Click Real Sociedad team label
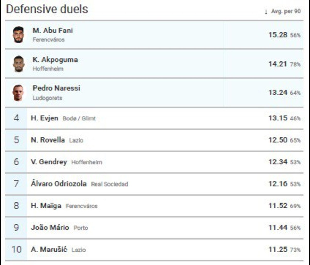Viewport: 310px width, 265px height. click(x=110, y=184)
